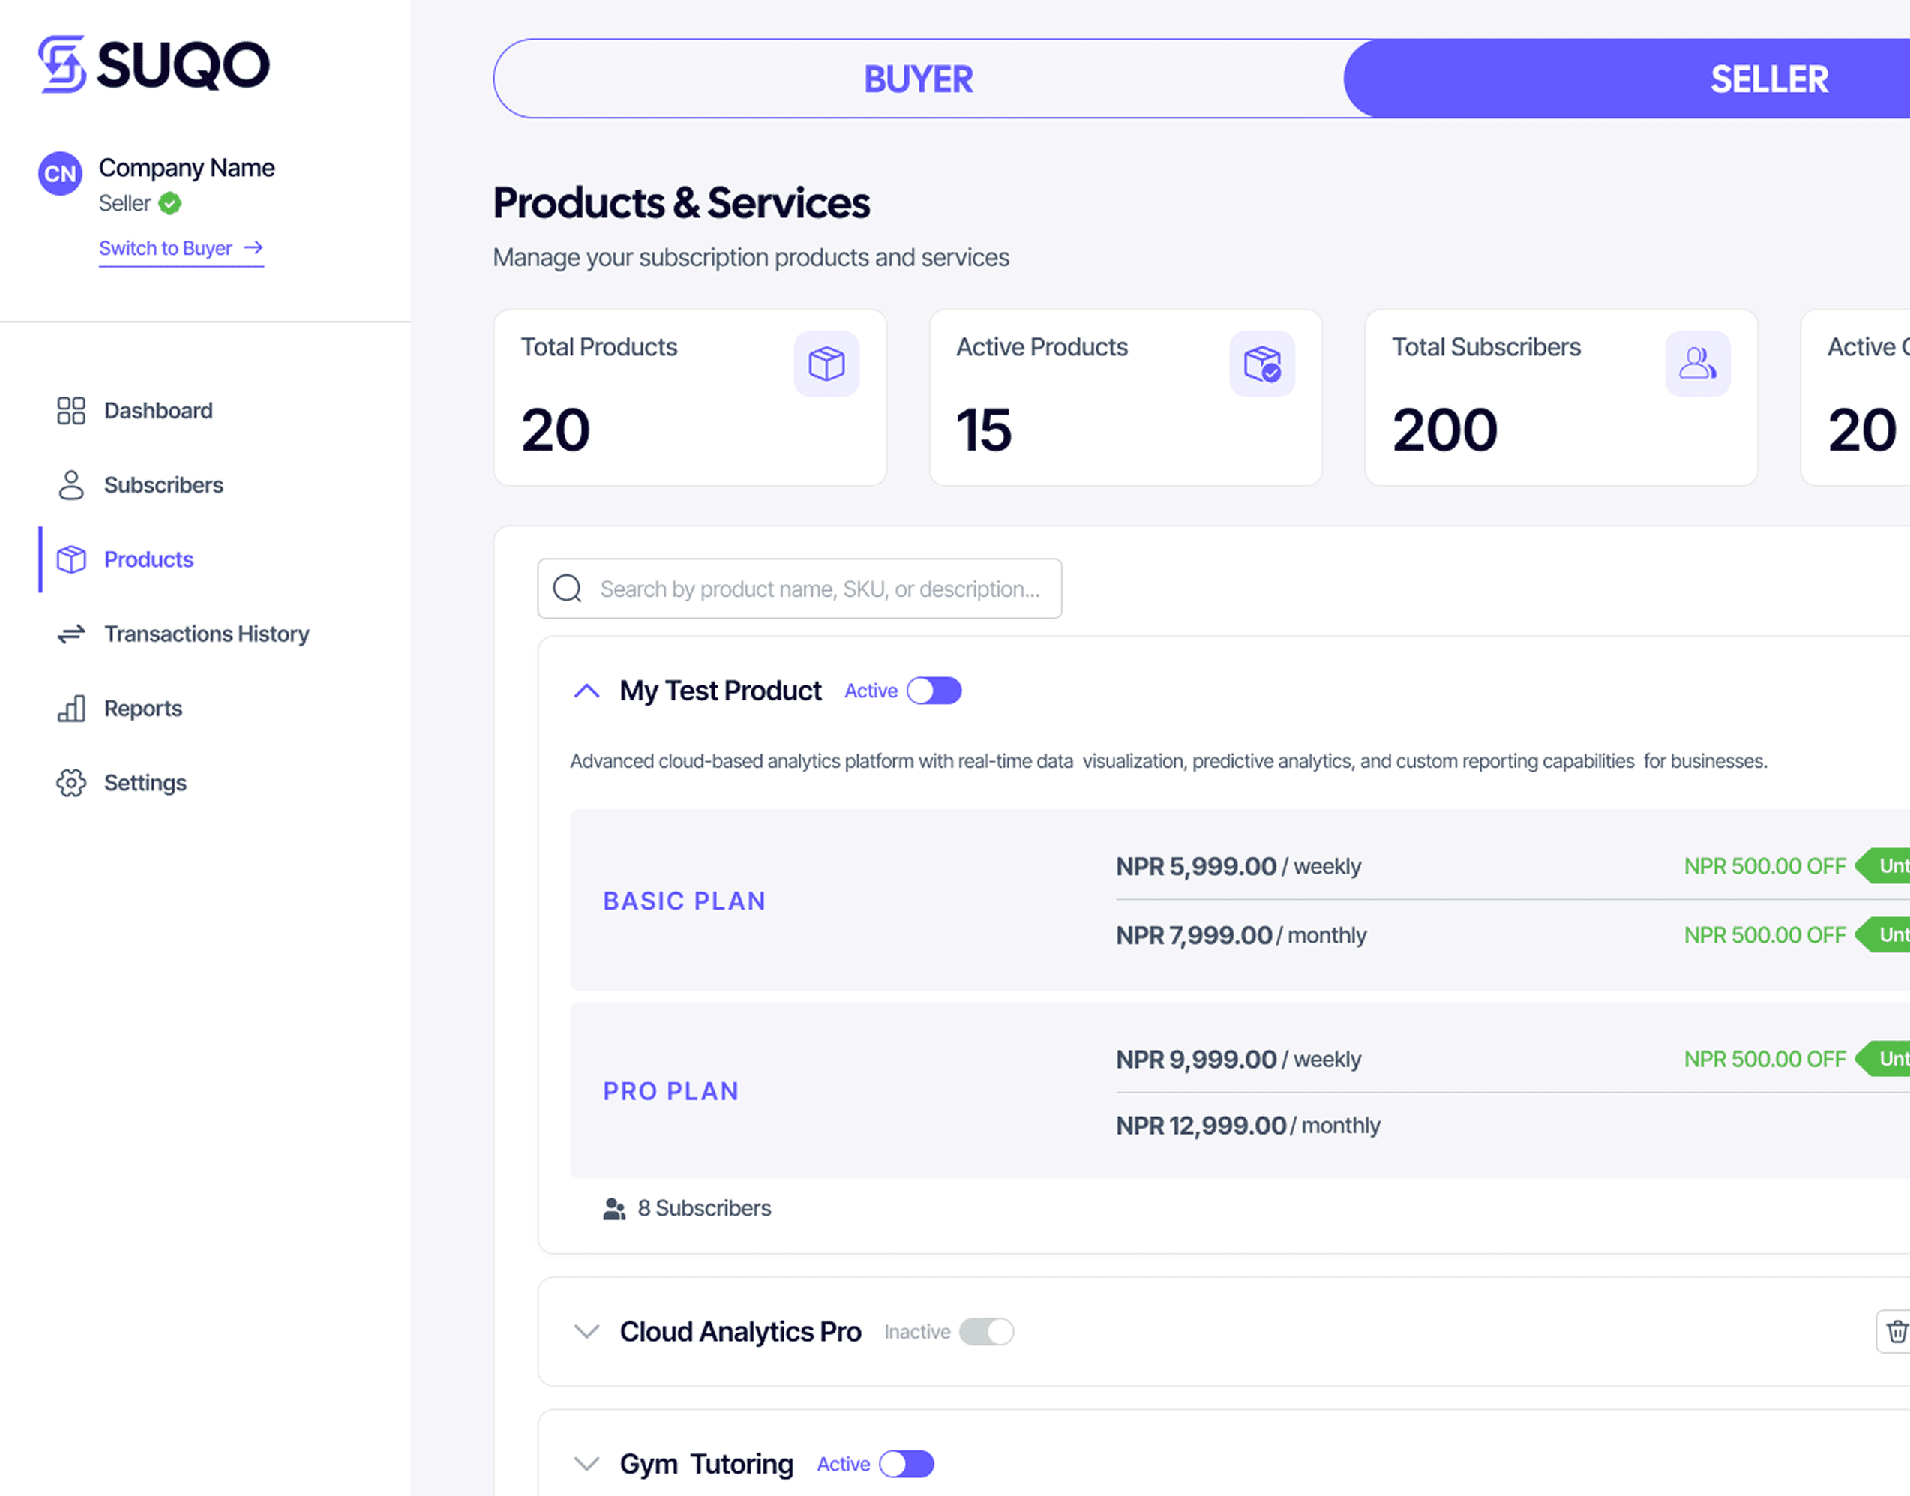Click the Subscribers person icon in sidebar
Image resolution: width=1910 pixels, height=1496 pixels.
(71, 485)
